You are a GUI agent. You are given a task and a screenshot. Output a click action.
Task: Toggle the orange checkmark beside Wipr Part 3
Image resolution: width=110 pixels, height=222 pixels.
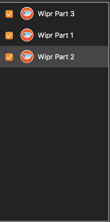click(9, 14)
